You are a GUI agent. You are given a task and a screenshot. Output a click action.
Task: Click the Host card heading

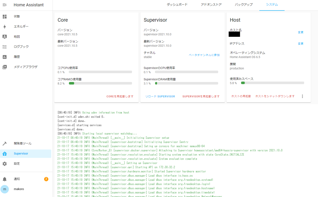pos(235,20)
